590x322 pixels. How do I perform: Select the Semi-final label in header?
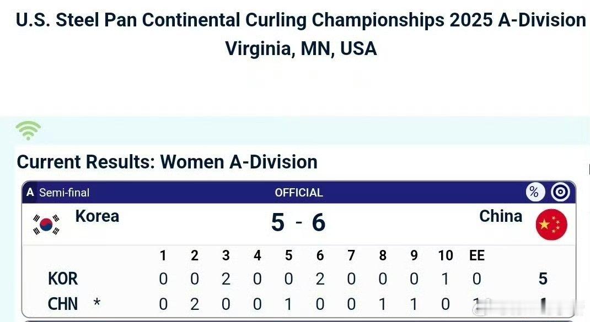coord(64,193)
